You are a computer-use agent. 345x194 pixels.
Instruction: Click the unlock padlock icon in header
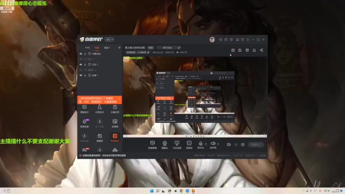click(240, 50)
